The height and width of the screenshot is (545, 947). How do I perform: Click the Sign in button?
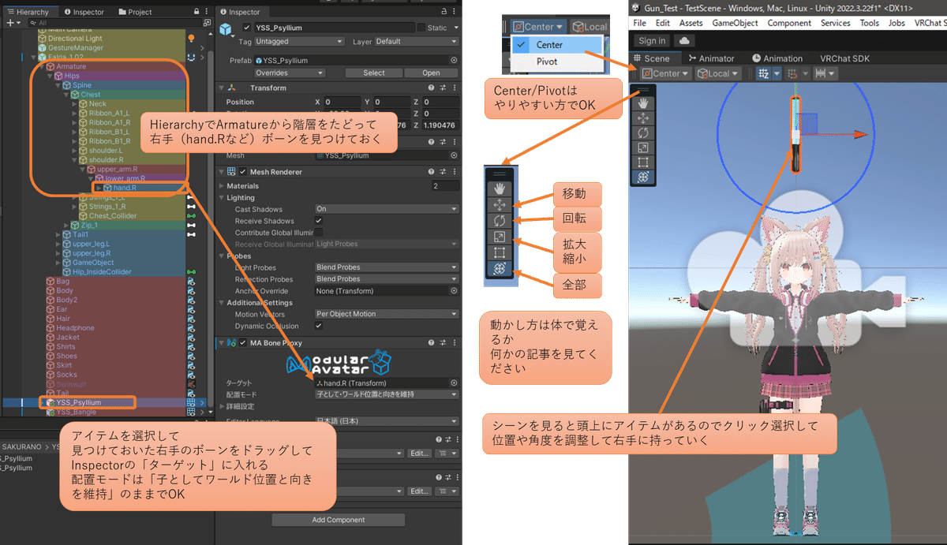(x=652, y=41)
